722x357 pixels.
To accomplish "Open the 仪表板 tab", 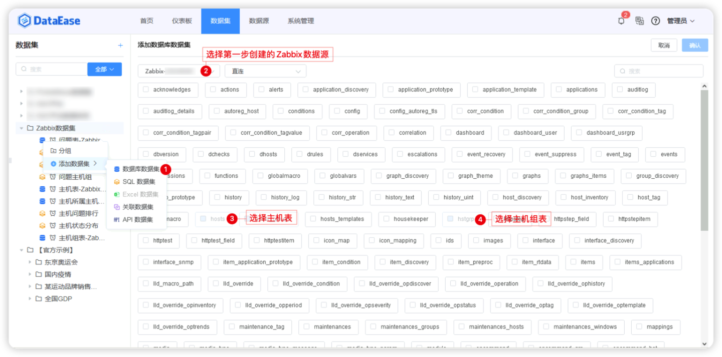I will point(182,21).
